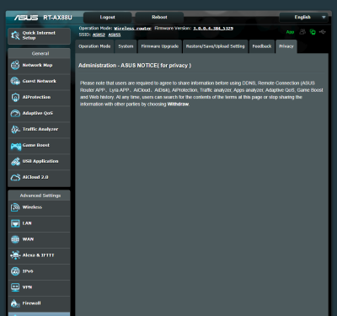Switch to the Operation Mode tab
Image resolution: width=337 pixels, height=316 pixels.
(x=94, y=46)
